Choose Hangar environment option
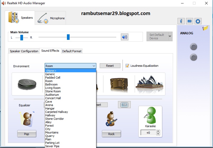This screenshot has width=213, height=148. [70, 108]
